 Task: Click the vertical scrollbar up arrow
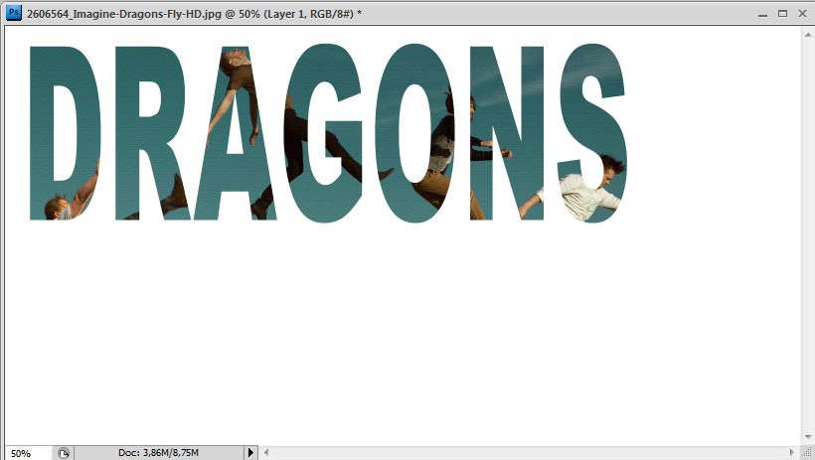coord(808,35)
